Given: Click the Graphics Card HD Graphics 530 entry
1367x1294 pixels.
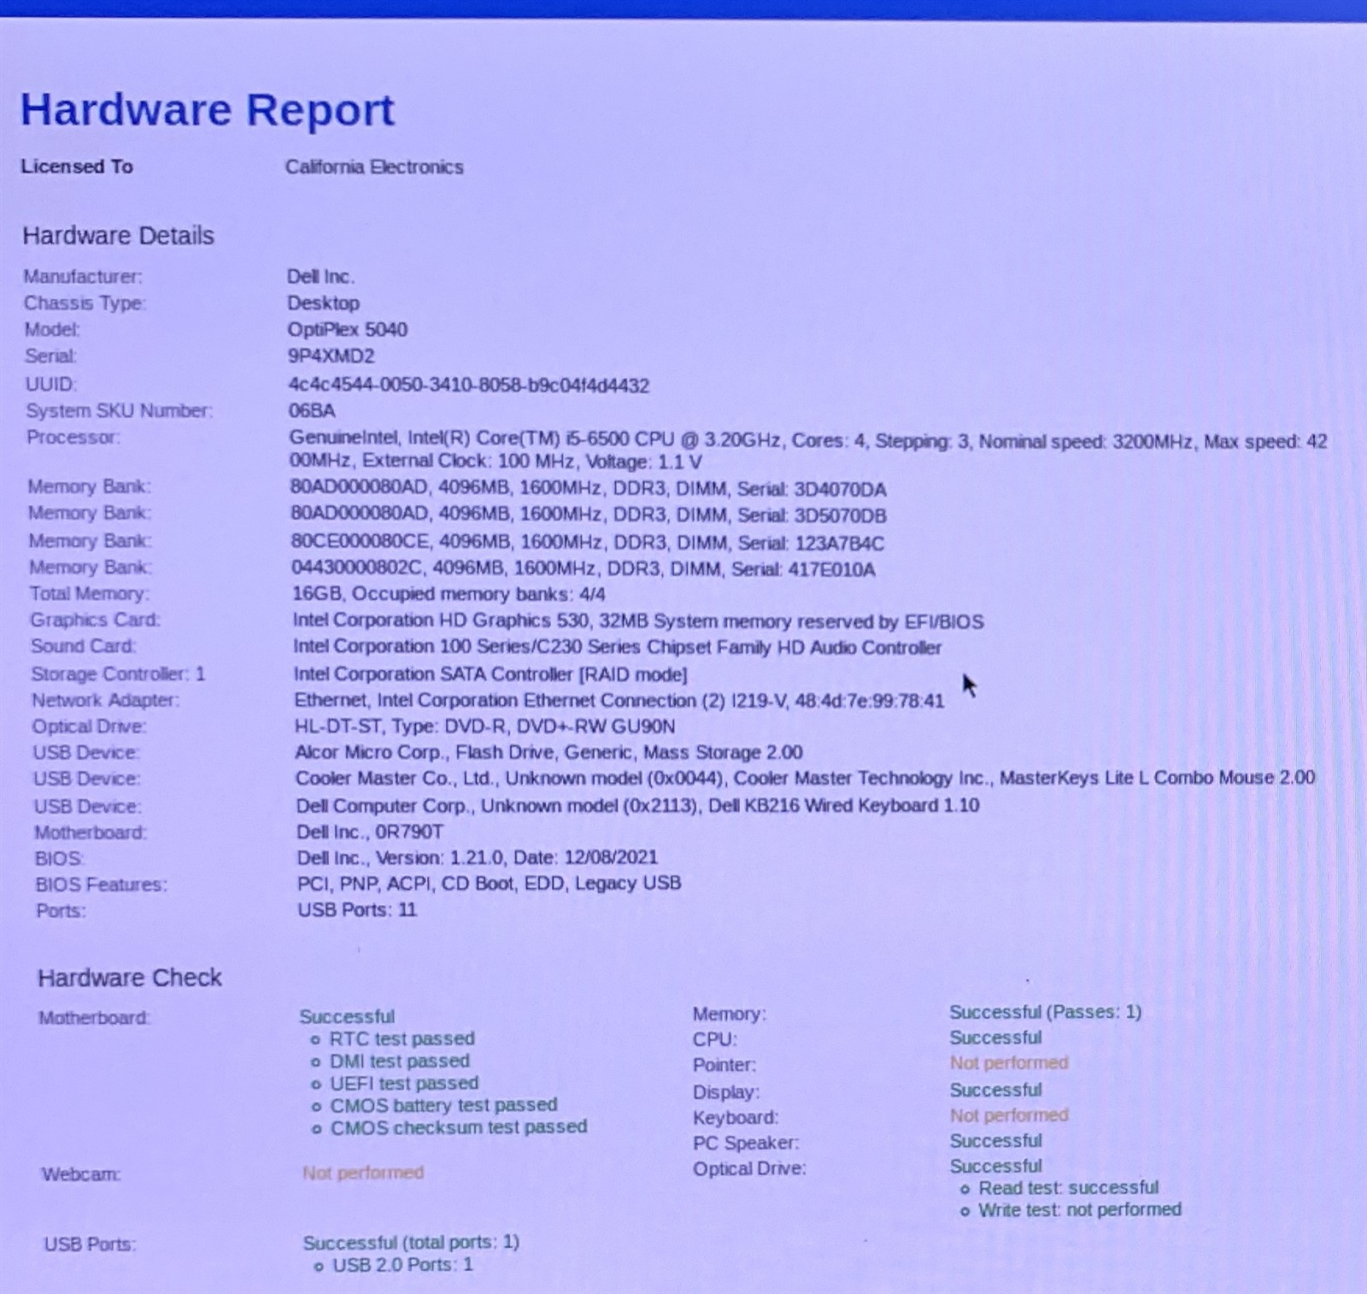Looking at the screenshot, I should [638, 621].
